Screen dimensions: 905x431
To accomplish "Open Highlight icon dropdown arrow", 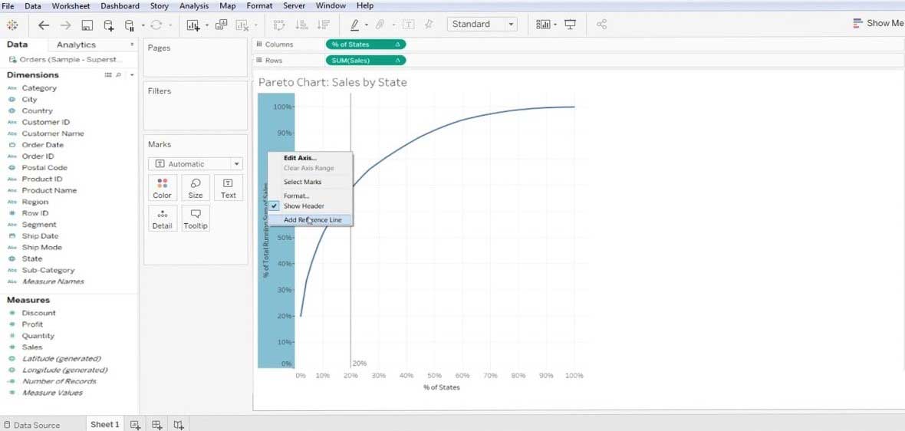I will point(367,25).
